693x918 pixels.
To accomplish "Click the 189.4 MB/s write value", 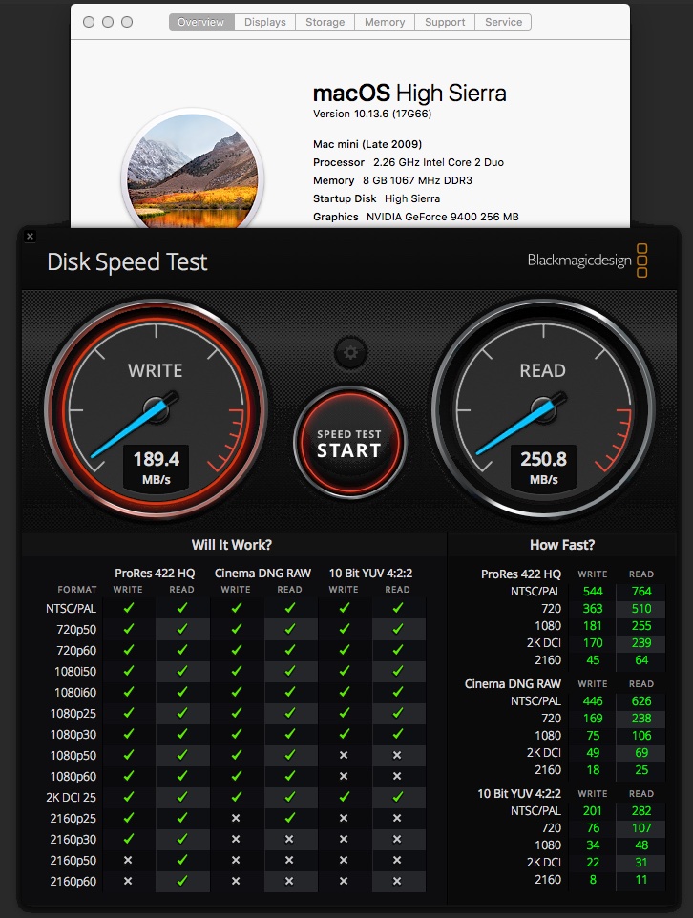I will tap(157, 468).
